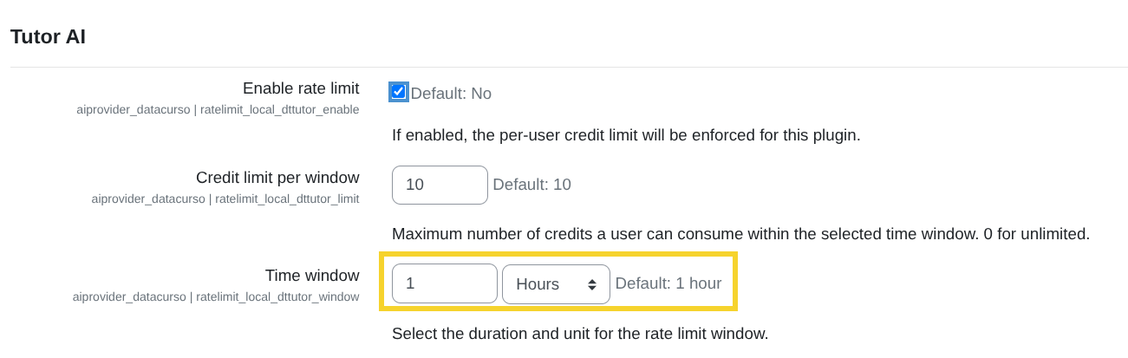
Task: Click the ratelimit_local_dttutor_window setting identifier
Action: coord(277,297)
